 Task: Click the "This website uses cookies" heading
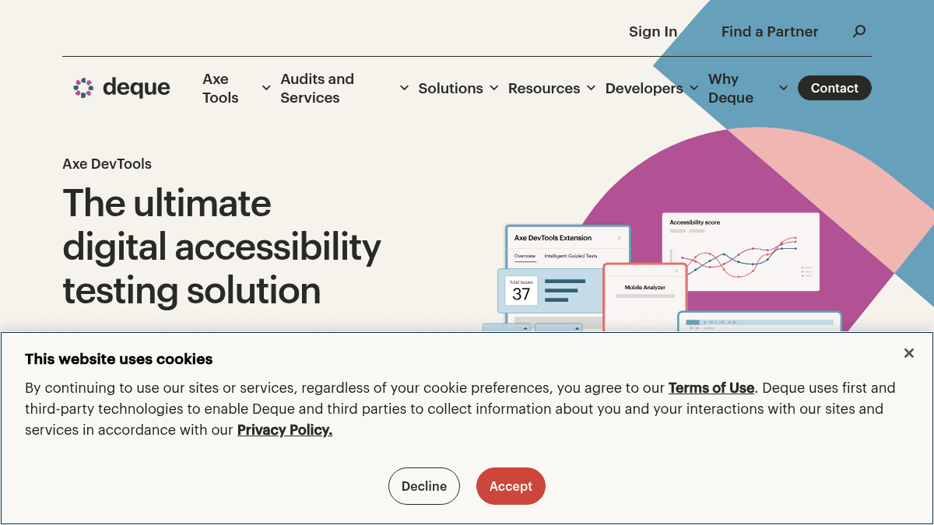119,359
